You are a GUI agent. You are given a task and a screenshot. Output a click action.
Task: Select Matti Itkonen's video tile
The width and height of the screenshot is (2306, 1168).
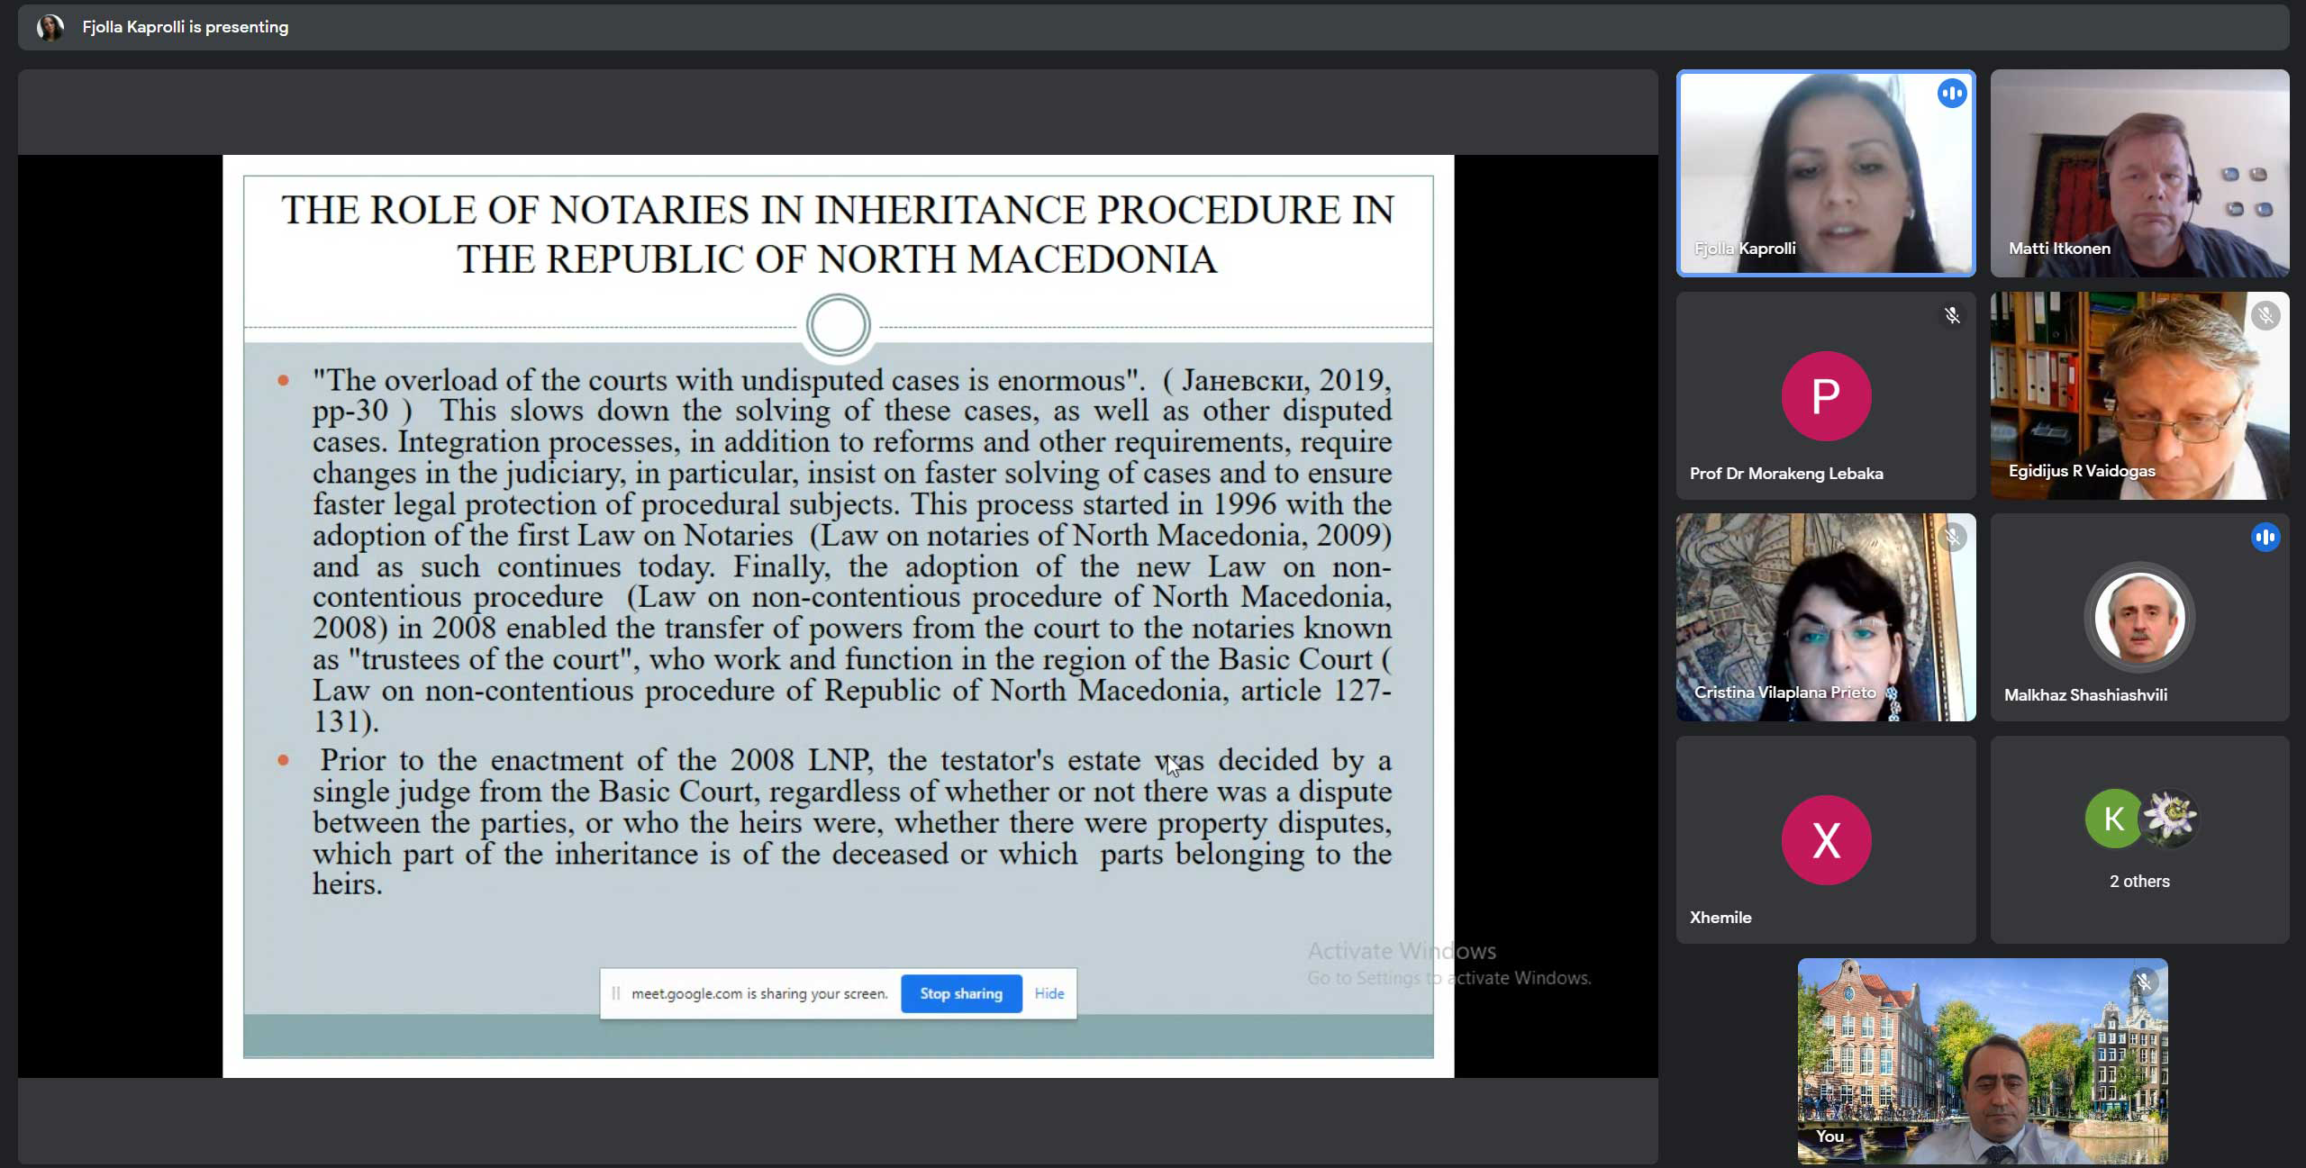coord(2139,173)
